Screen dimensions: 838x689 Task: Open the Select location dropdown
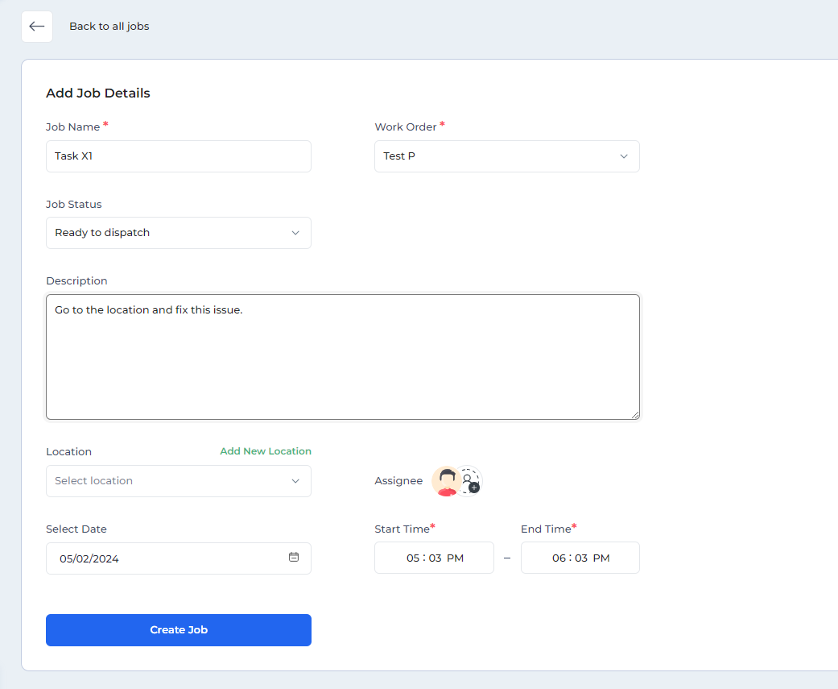(x=178, y=480)
